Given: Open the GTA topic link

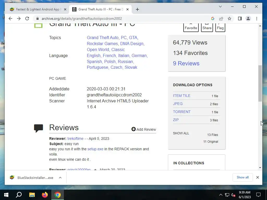Looking at the screenshot, I should click(133, 37).
